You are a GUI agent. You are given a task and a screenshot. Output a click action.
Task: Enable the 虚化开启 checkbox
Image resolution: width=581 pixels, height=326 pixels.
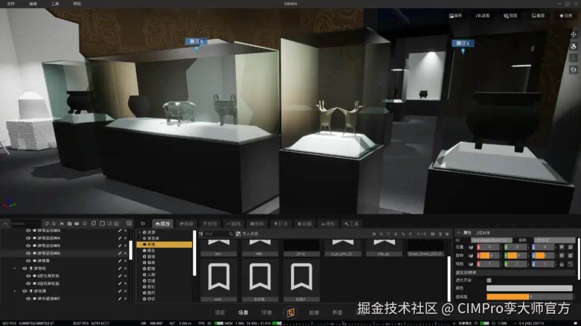488,280
